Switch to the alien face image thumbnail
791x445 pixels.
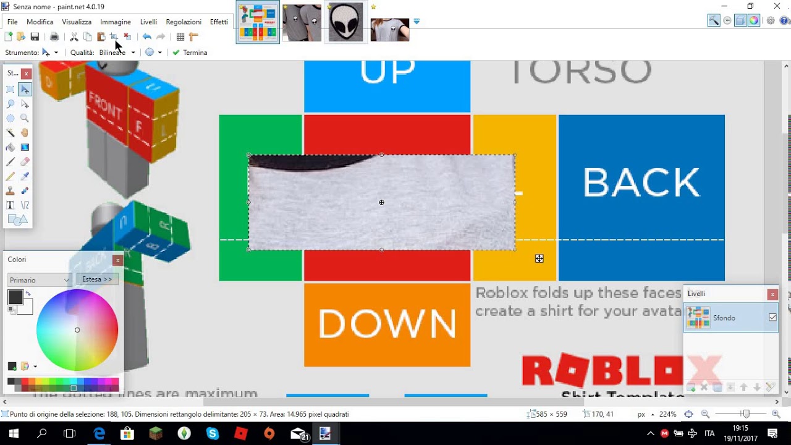345,22
